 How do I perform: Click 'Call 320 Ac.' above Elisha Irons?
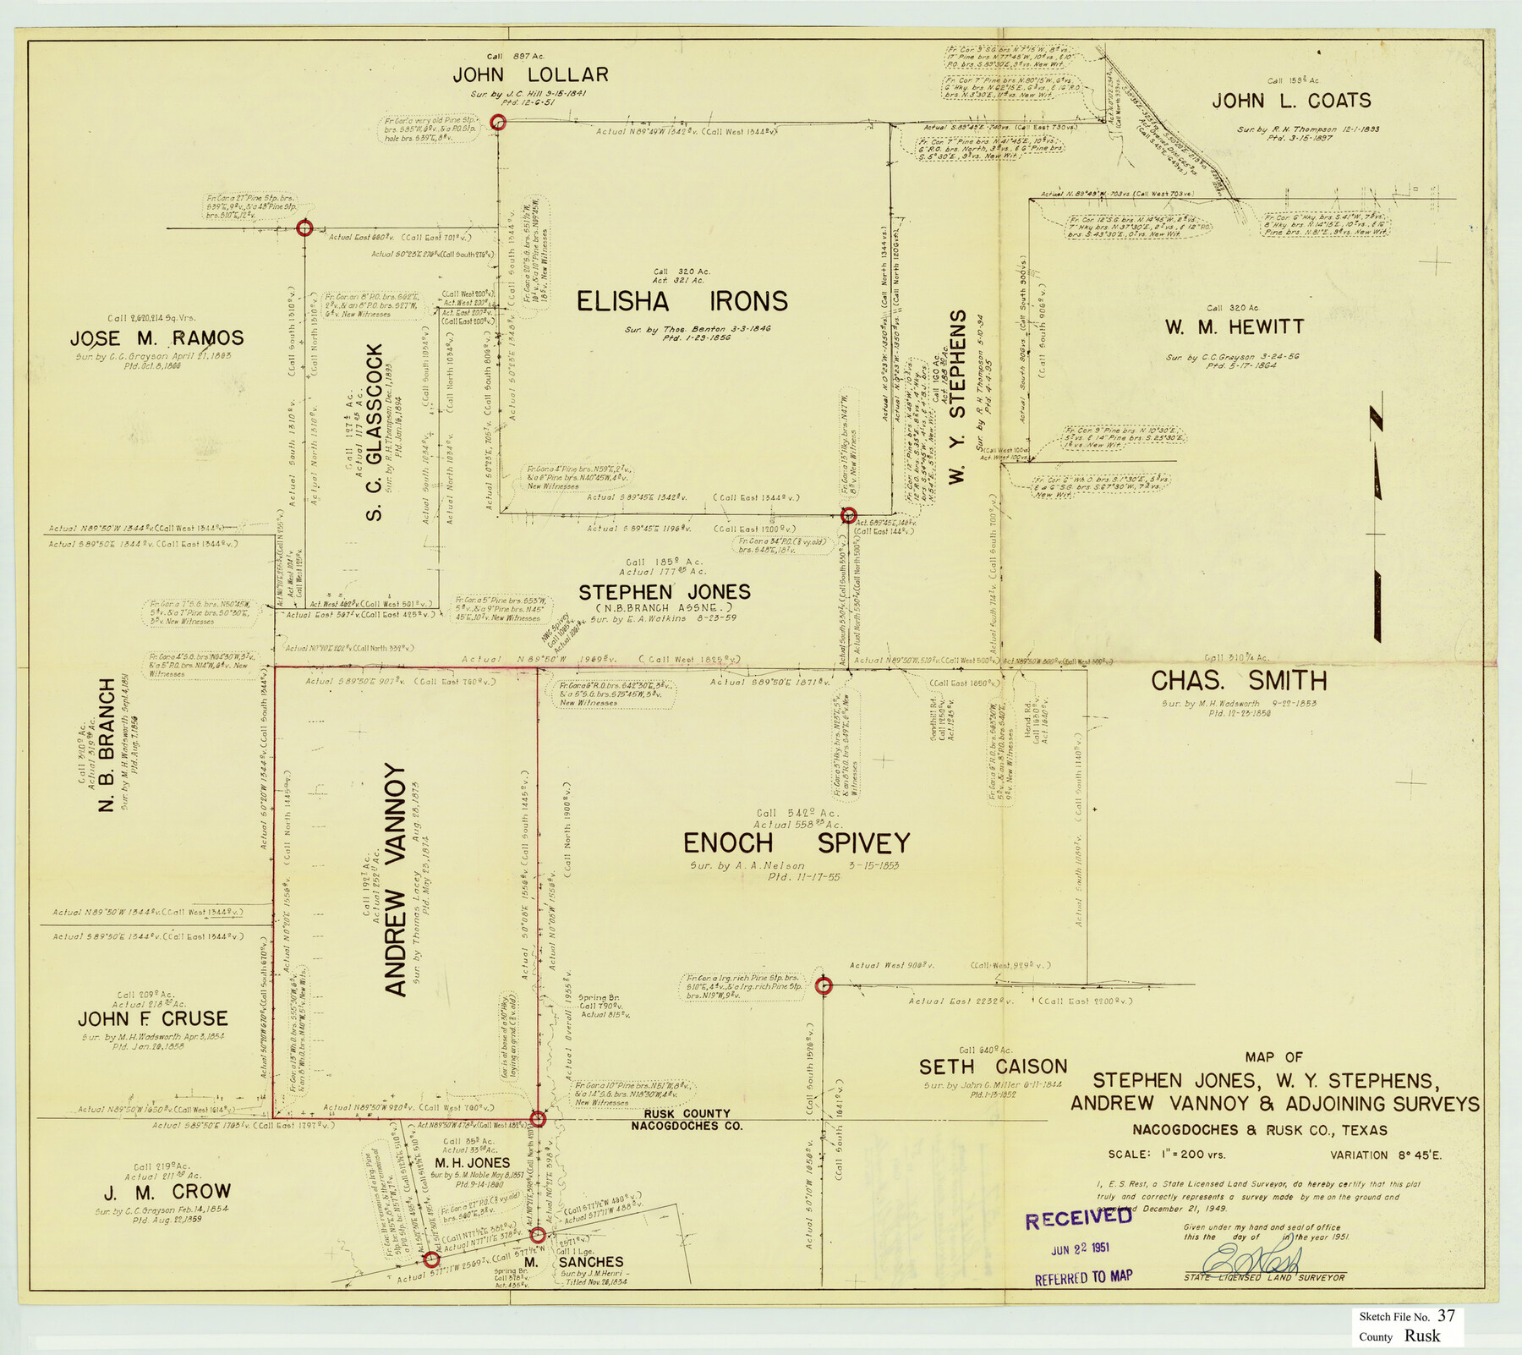tap(682, 272)
